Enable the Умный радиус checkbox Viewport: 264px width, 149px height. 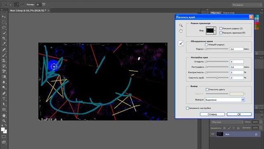(206, 45)
